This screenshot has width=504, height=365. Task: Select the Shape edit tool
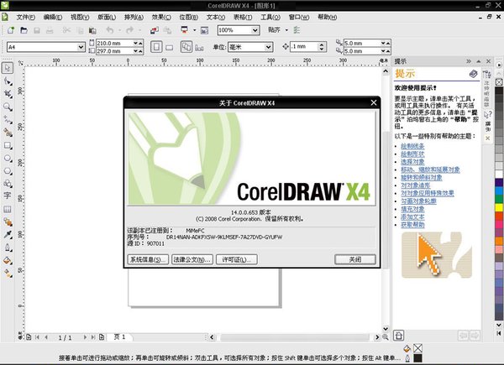[x=8, y=81]
